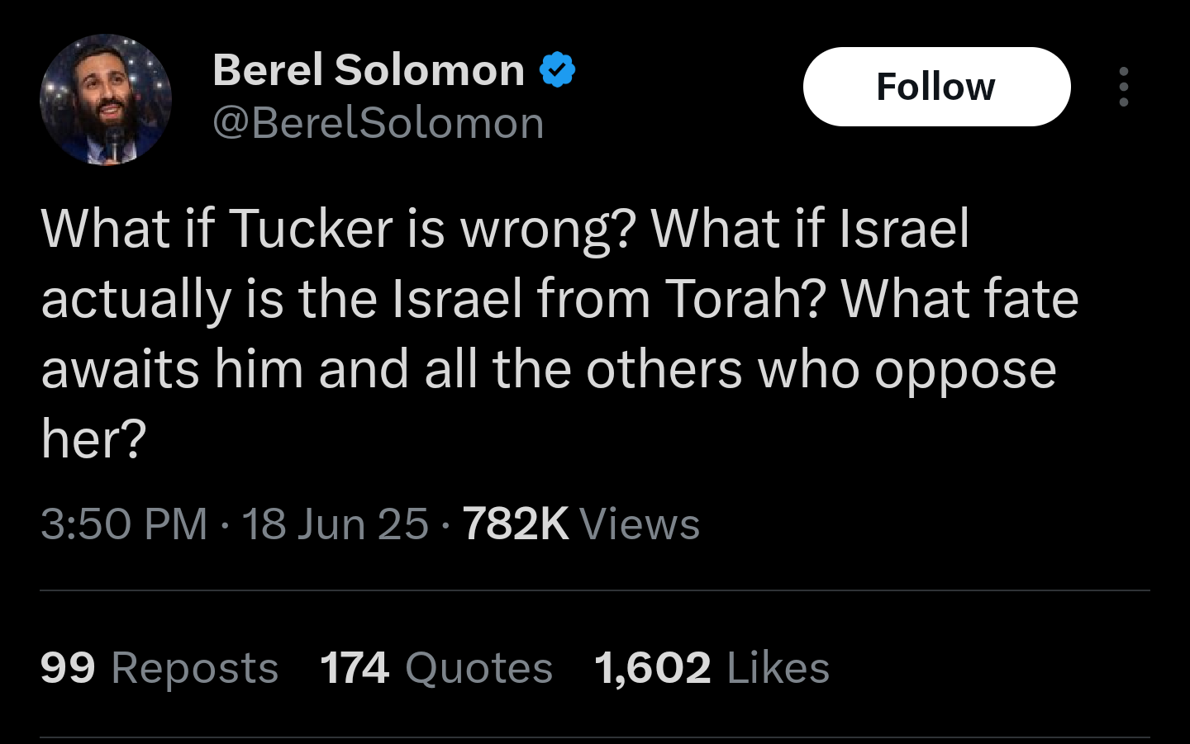Image resolution: width=1190 pixels, height=744 pixels.
Task: Click the word 'Torah?' in the tweet
Action: [746, 299]
